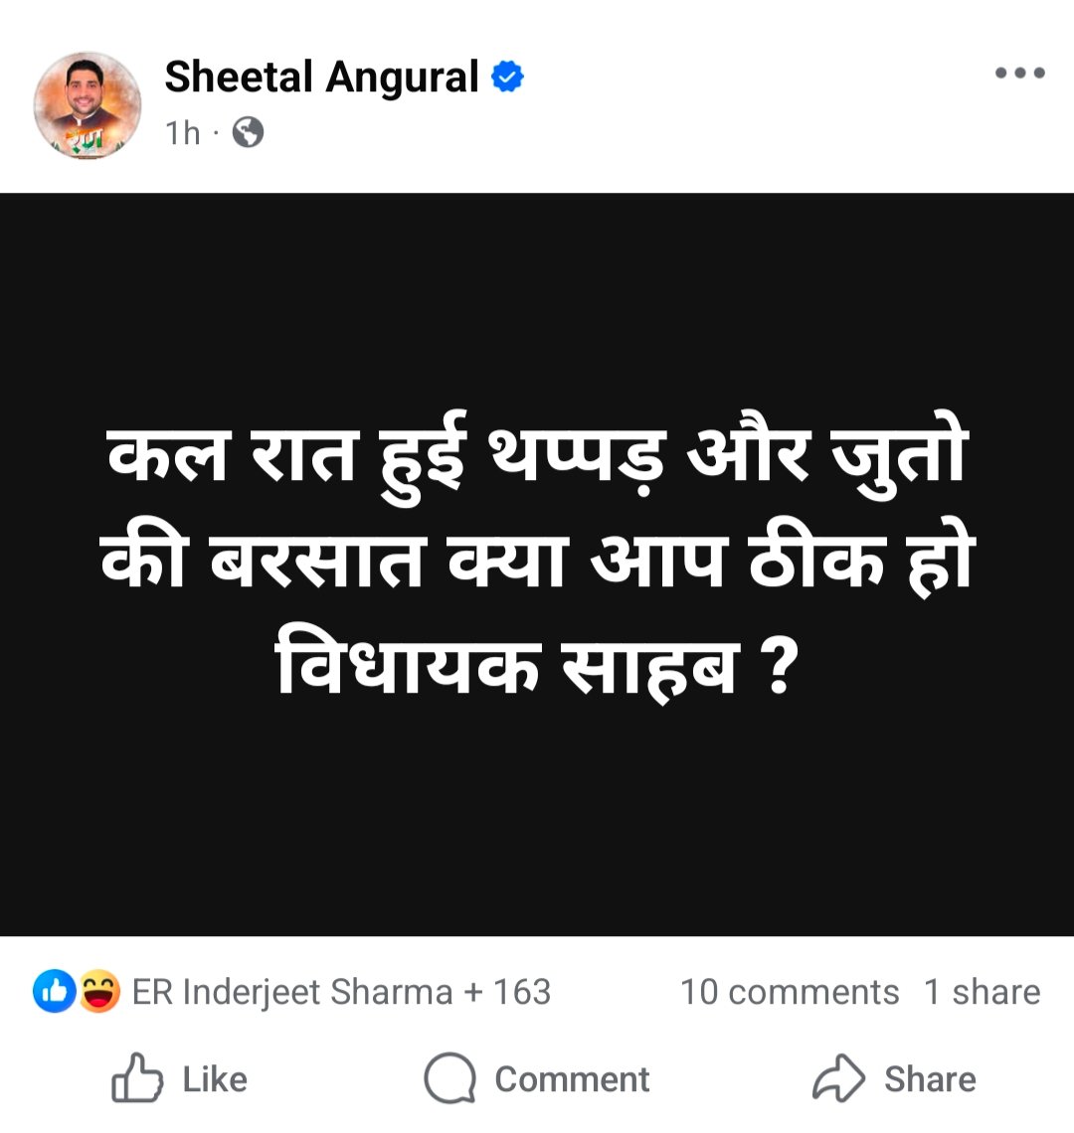
Task: Click the 'कल रात हुई थप्पड़' text line
Action: [x=384, y=457]
